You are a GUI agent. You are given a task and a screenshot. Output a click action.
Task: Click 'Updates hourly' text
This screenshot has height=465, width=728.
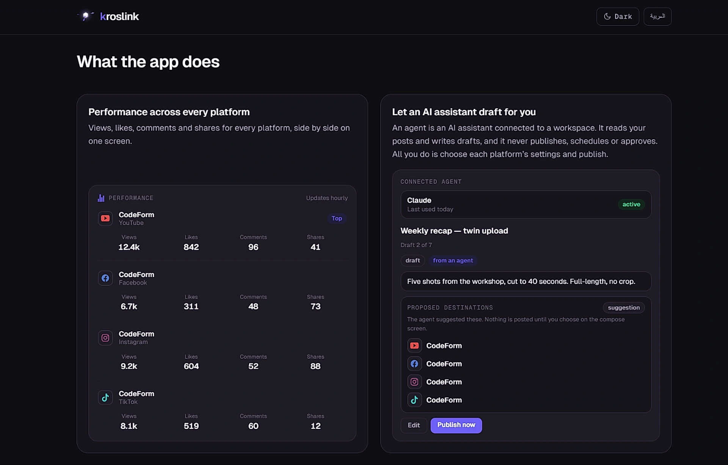tap(327, 198)
